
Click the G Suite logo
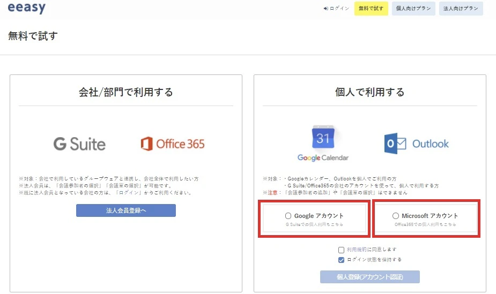(79, 144)
